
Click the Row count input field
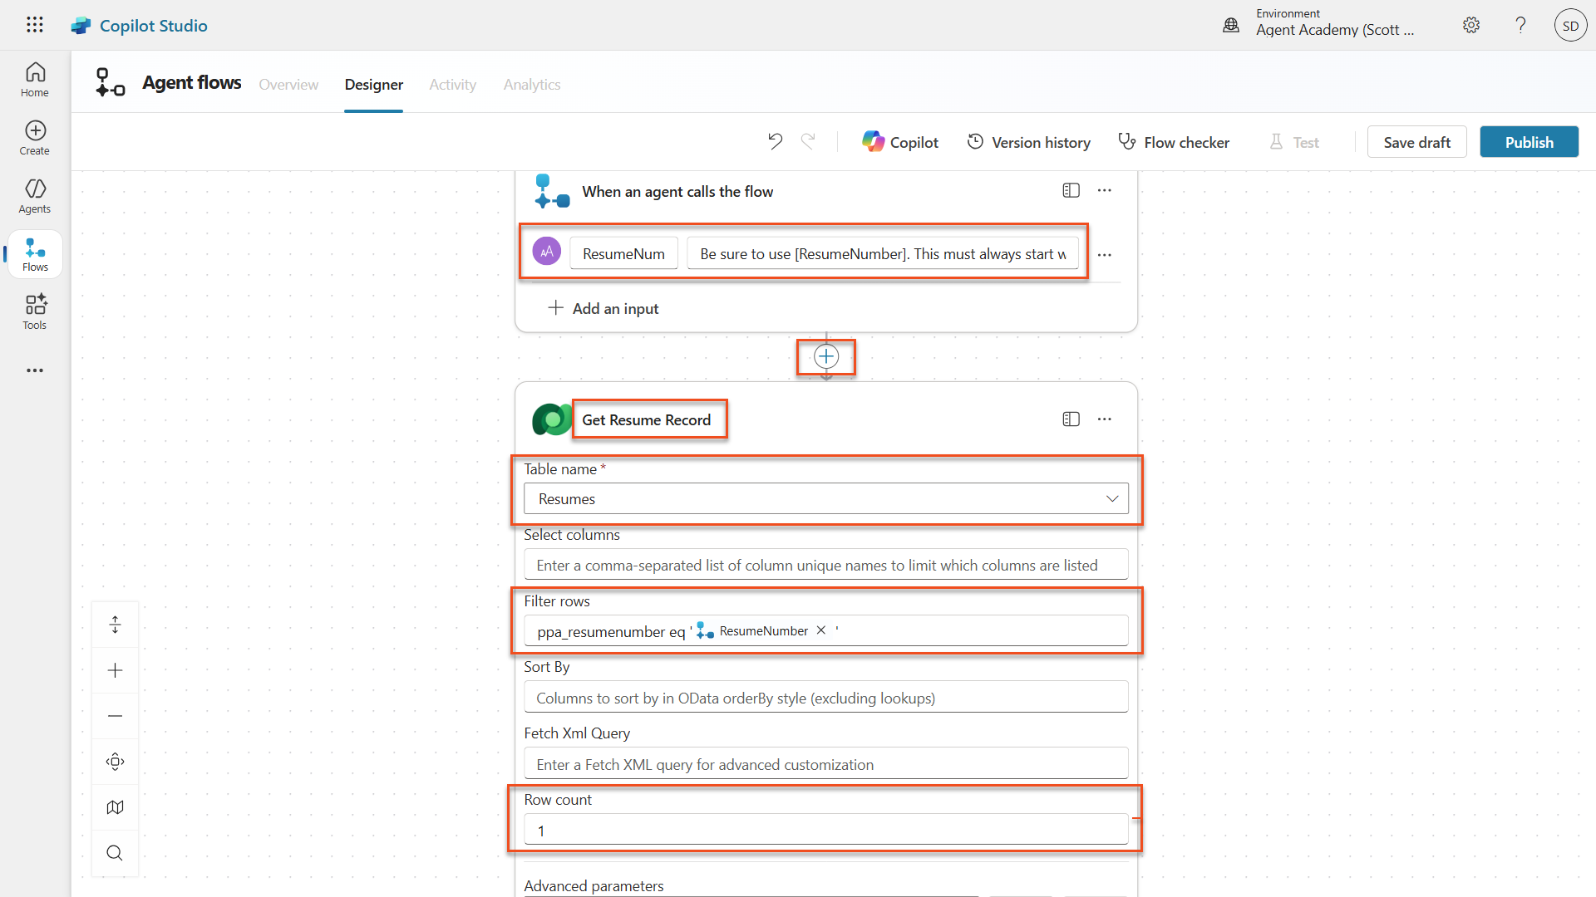point(825,831)
